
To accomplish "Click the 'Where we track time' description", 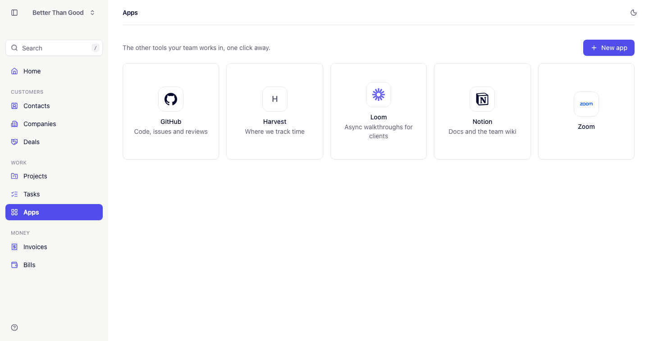I will pos(275,132).
